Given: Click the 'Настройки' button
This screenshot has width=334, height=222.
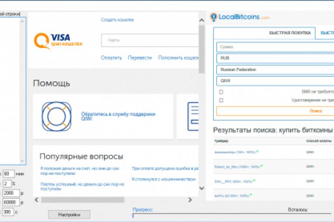Looking at the screenshot, I should click(69, 215).
